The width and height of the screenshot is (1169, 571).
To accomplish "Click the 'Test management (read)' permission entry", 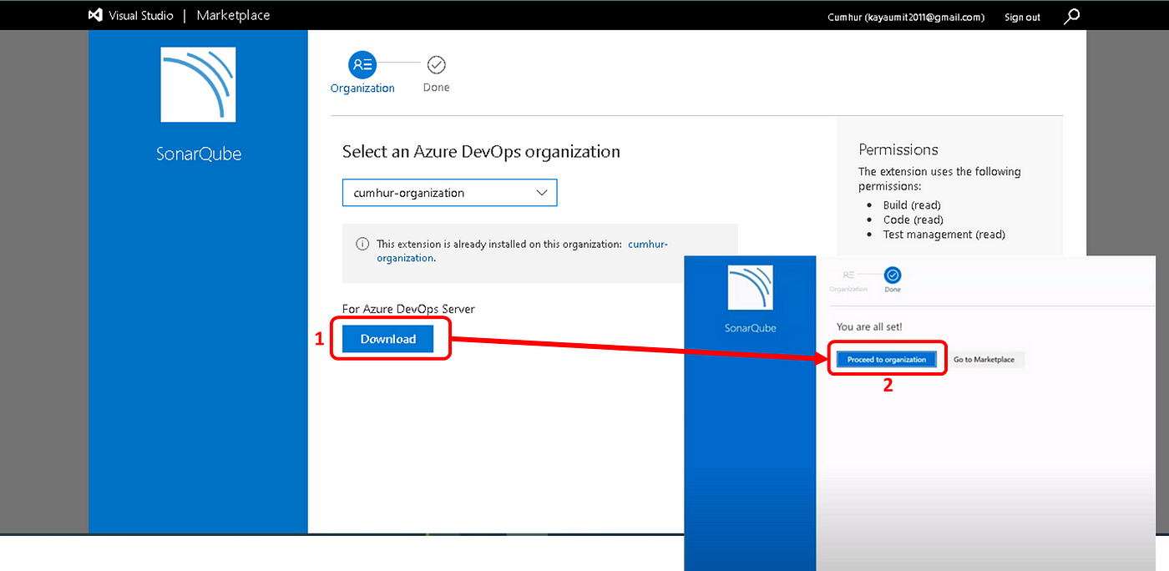I will [944, 235].
